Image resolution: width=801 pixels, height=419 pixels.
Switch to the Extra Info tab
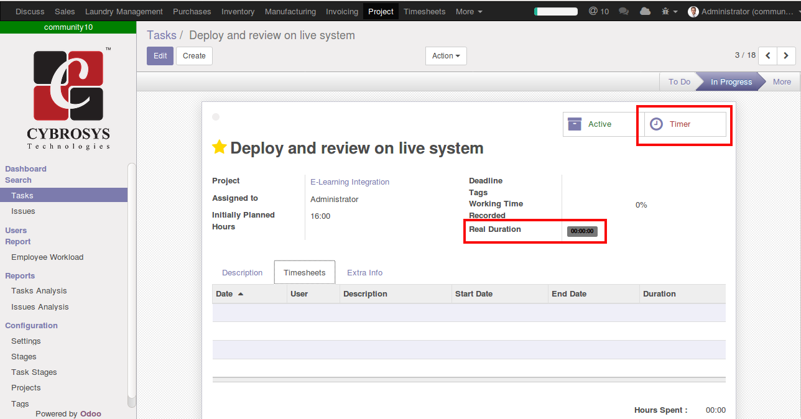(364, 273)
